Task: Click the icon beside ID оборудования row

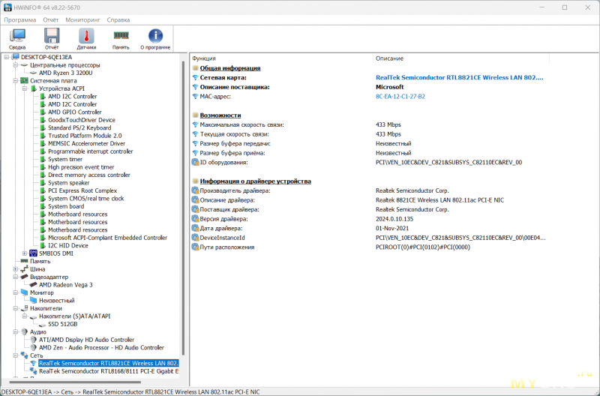Action: tap(195, 162)
